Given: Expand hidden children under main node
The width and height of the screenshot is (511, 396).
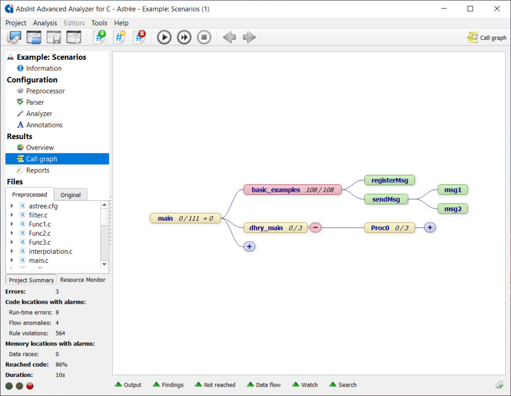Looking at the screenshot, I should pos(250,246).
